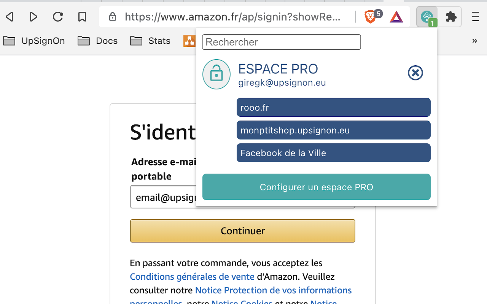Select the rooo.fr account entry
This screenshot has width=487, height=304.
pos(333,108)
